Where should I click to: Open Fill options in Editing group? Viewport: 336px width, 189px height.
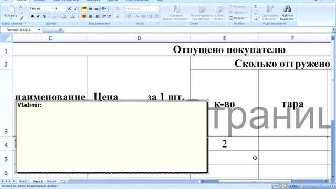point(256,13)
